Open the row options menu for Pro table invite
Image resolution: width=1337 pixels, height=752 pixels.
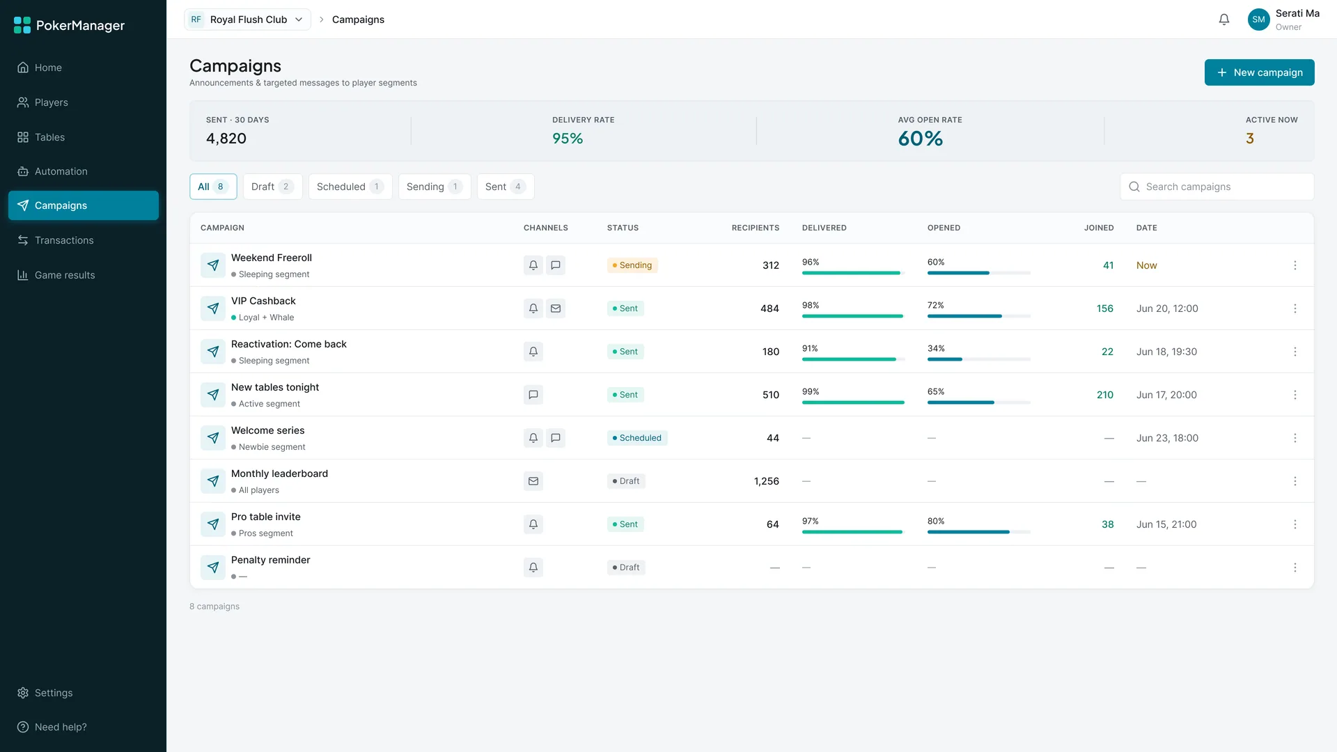[x=1295, y=524]
